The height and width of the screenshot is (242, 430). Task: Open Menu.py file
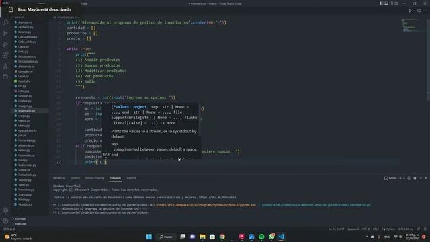pyautogui.click(x=24, y=126)
